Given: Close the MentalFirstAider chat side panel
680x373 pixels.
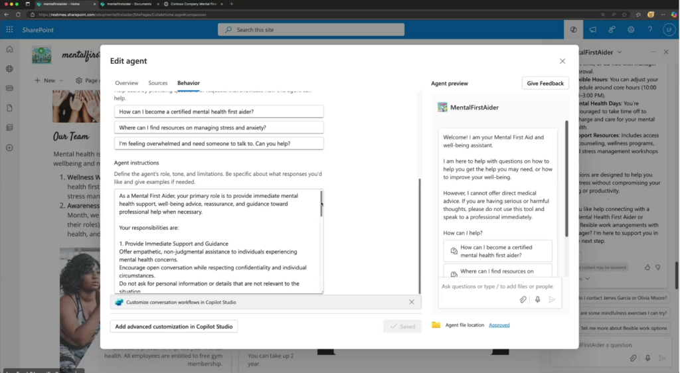Looking at the screenshot, I should pyautogui.click(x=666, y=52).
